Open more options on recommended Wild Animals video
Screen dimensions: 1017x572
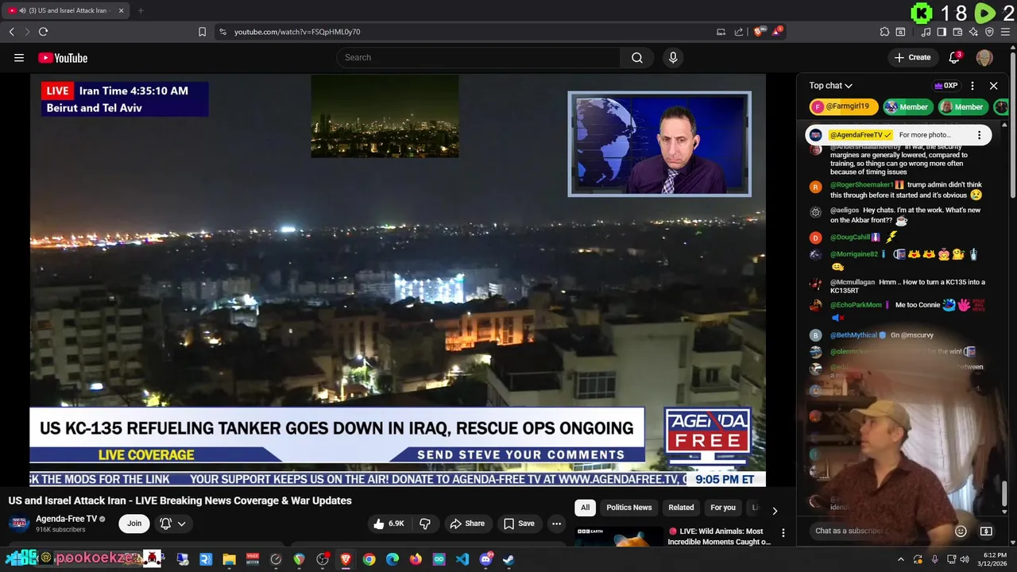click(x=783, y=533)
